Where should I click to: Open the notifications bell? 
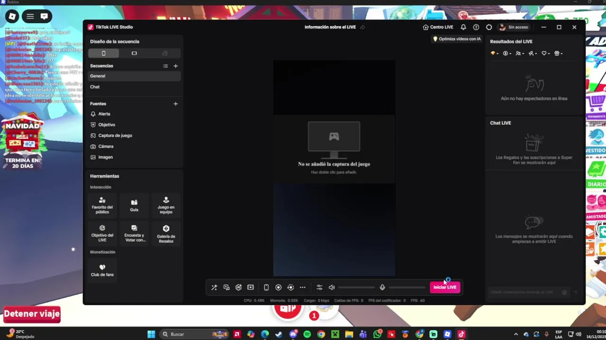tap(463, 27)
